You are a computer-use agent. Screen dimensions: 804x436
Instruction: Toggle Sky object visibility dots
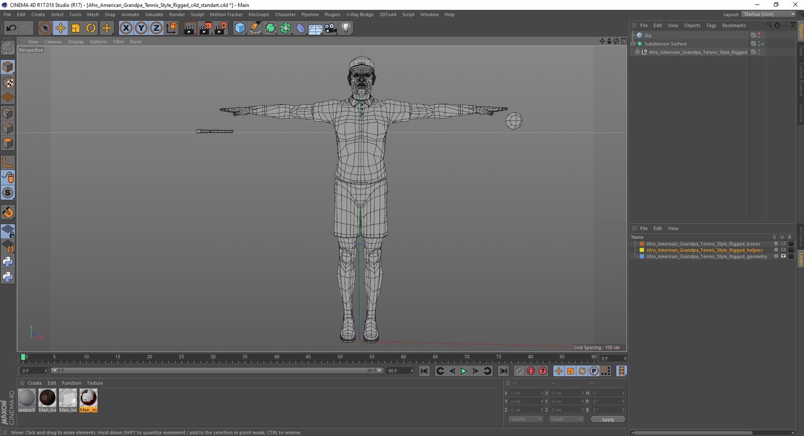click(759, 36)
